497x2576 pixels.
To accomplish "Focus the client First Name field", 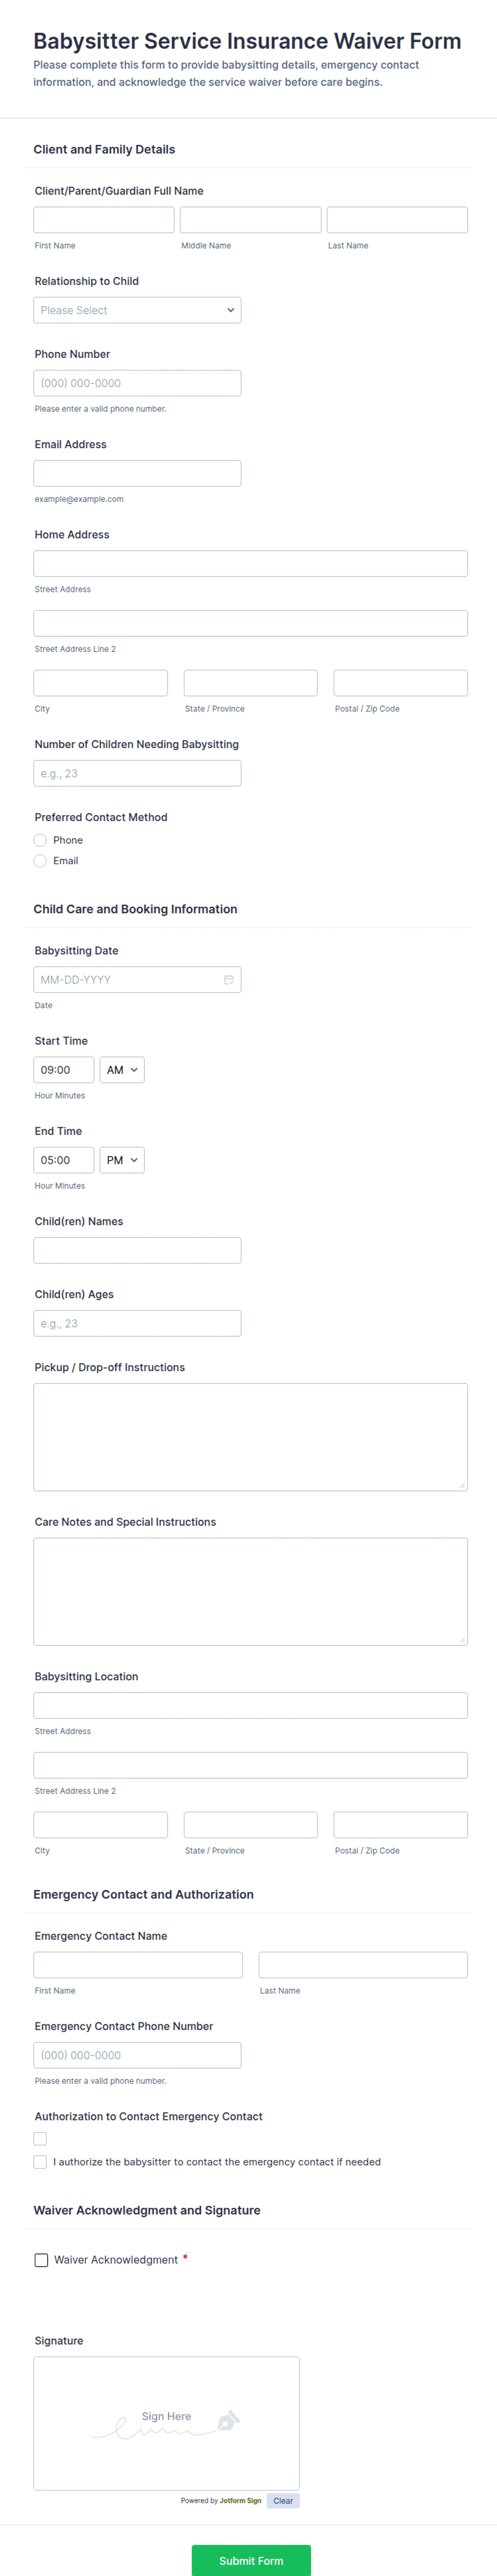I will 104,220.
